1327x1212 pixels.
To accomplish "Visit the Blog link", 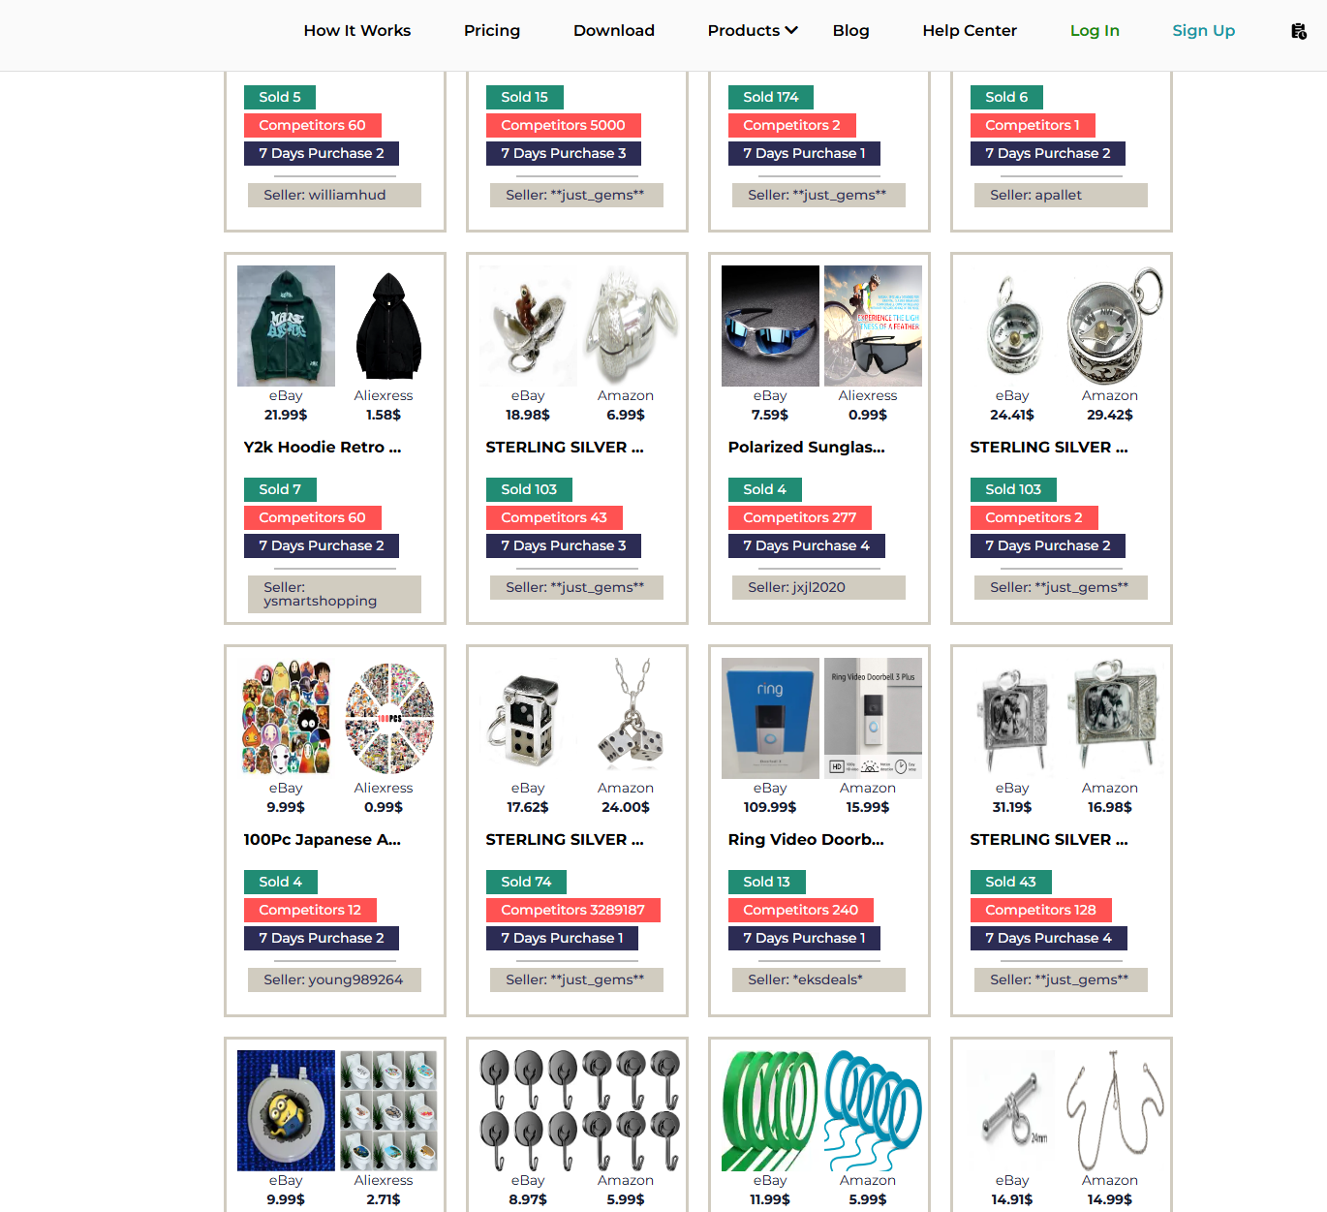I will 851,30.
